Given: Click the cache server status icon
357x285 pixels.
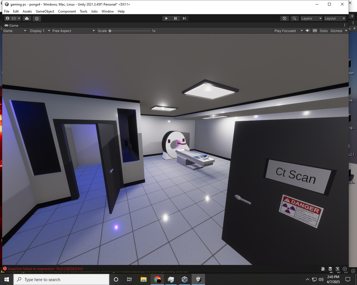Looking at the screenshot, I should click(x=331, y=269).
